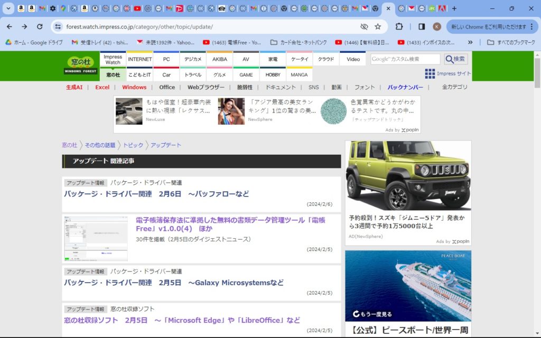The height and width of the screenshot is (338, 541).
Task: Click the site information icon in address bar
Action: [x=58, y=26]
